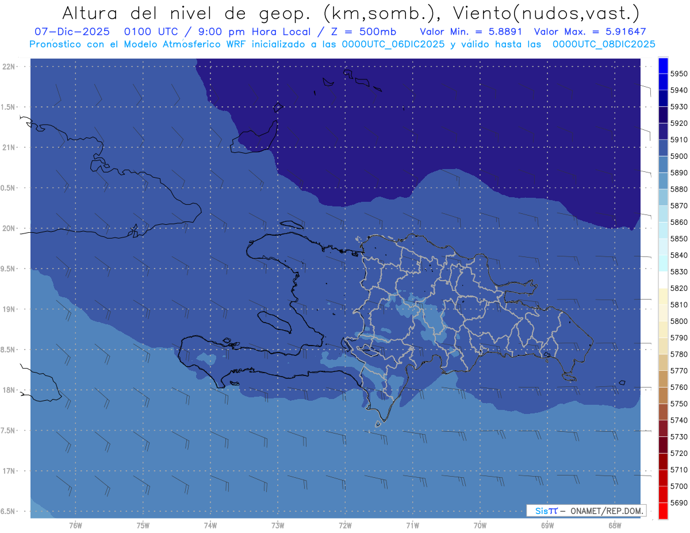Click the '72W' longitude label
Viewport: 690px width, 533px height.
[345, 526]
